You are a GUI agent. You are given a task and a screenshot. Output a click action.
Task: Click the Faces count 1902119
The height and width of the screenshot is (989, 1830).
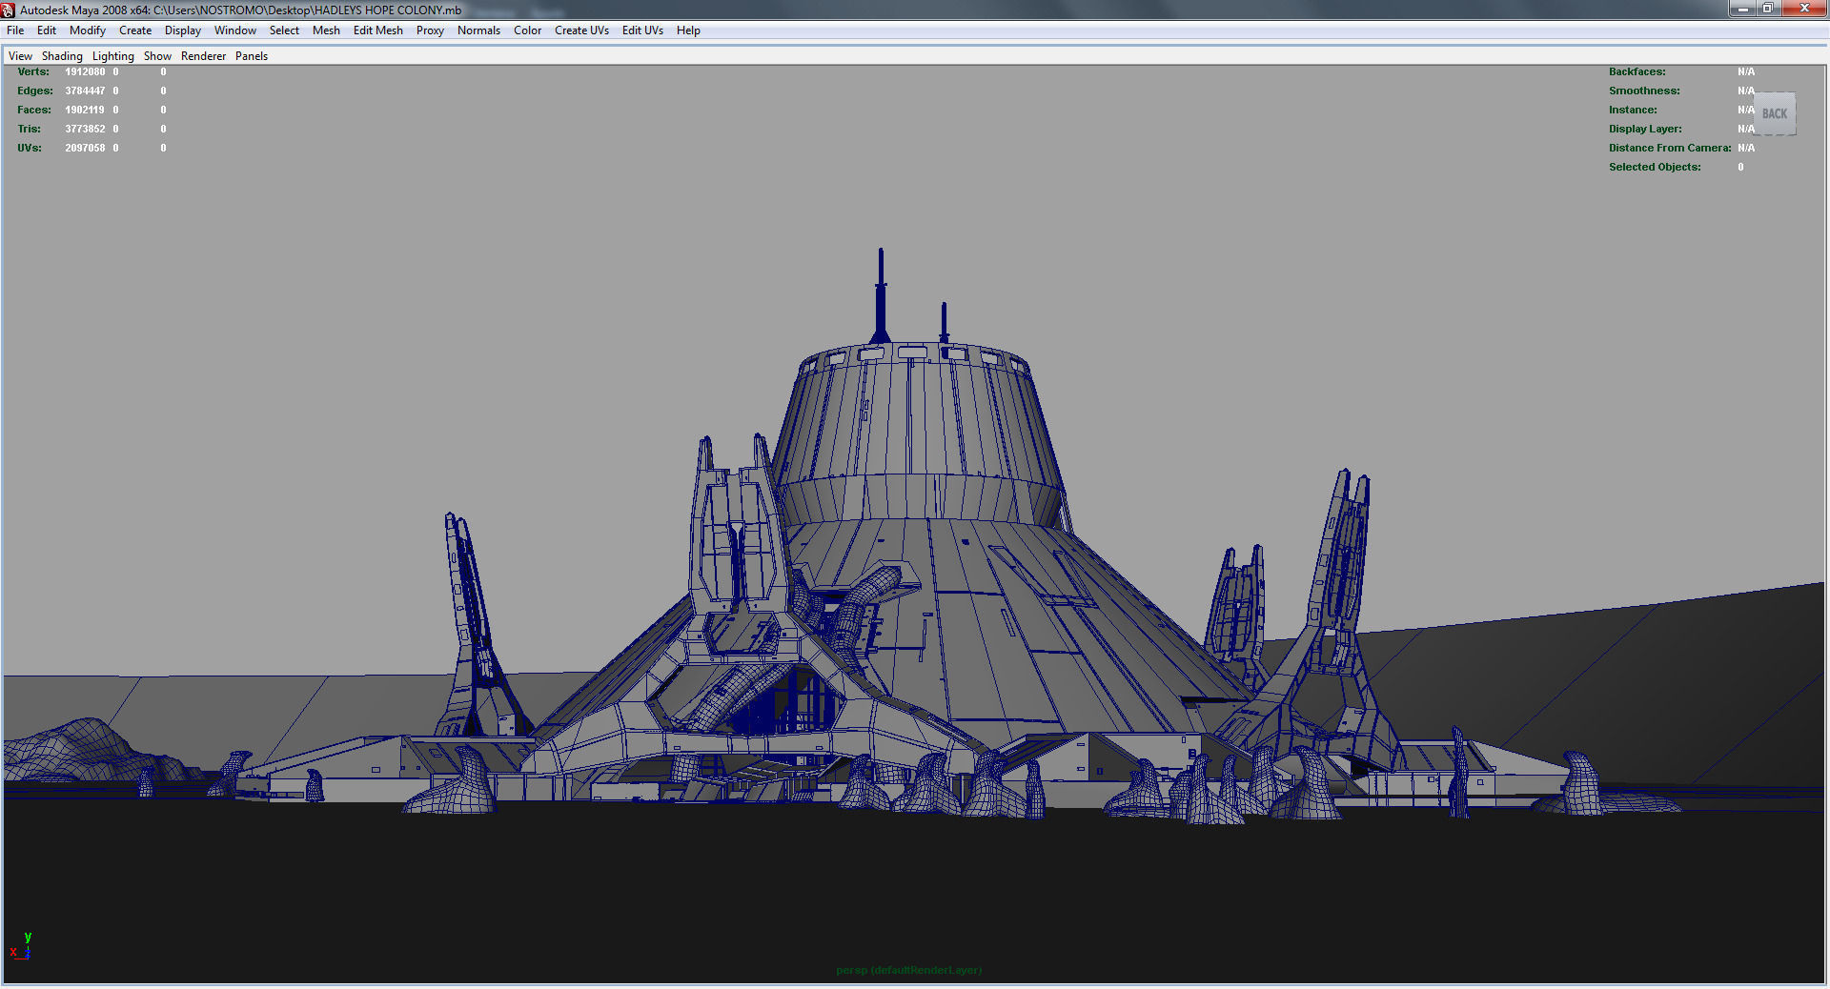(85, 111)
